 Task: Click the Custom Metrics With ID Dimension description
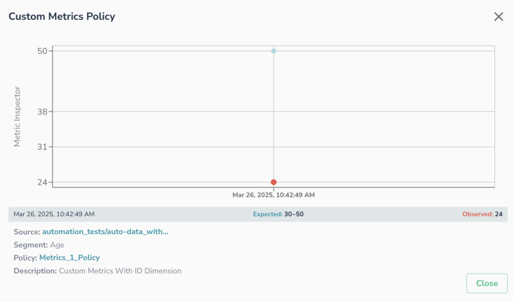(x=120, y=271)
